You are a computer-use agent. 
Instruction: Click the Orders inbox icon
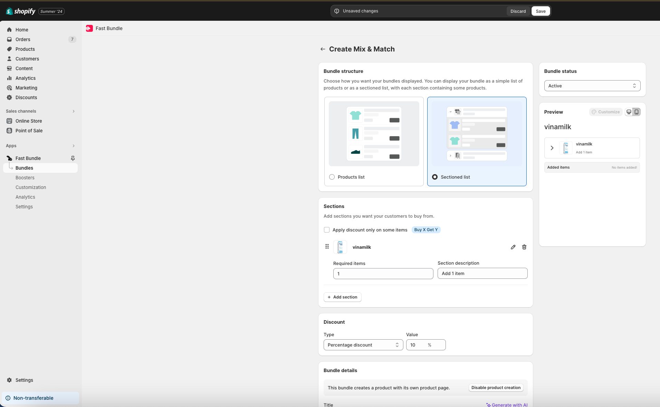9,39
